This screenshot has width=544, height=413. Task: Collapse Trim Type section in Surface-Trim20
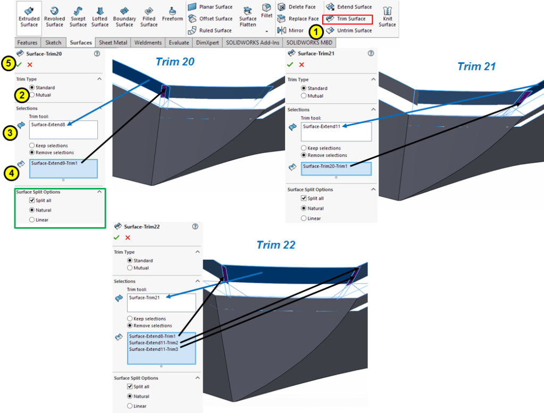pyautogui.click(x=99, y=79)
